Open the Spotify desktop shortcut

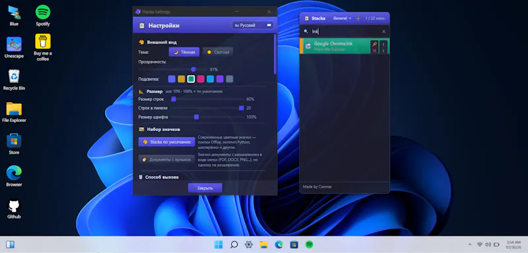tap(43, 15)
